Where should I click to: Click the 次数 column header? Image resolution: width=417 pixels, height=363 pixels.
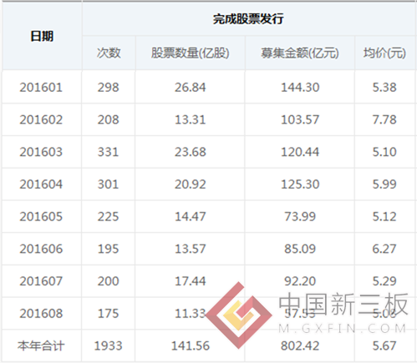point(109,53)
